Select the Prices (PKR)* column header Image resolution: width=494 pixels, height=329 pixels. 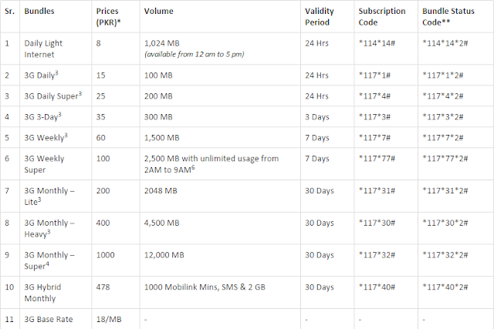pos(108,17)
